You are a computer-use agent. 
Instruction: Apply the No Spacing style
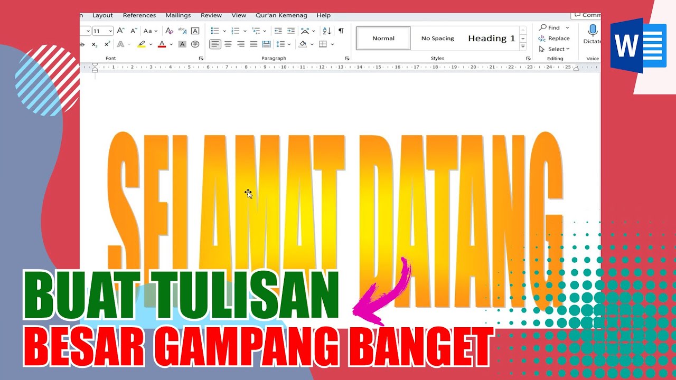click(437, 38)
